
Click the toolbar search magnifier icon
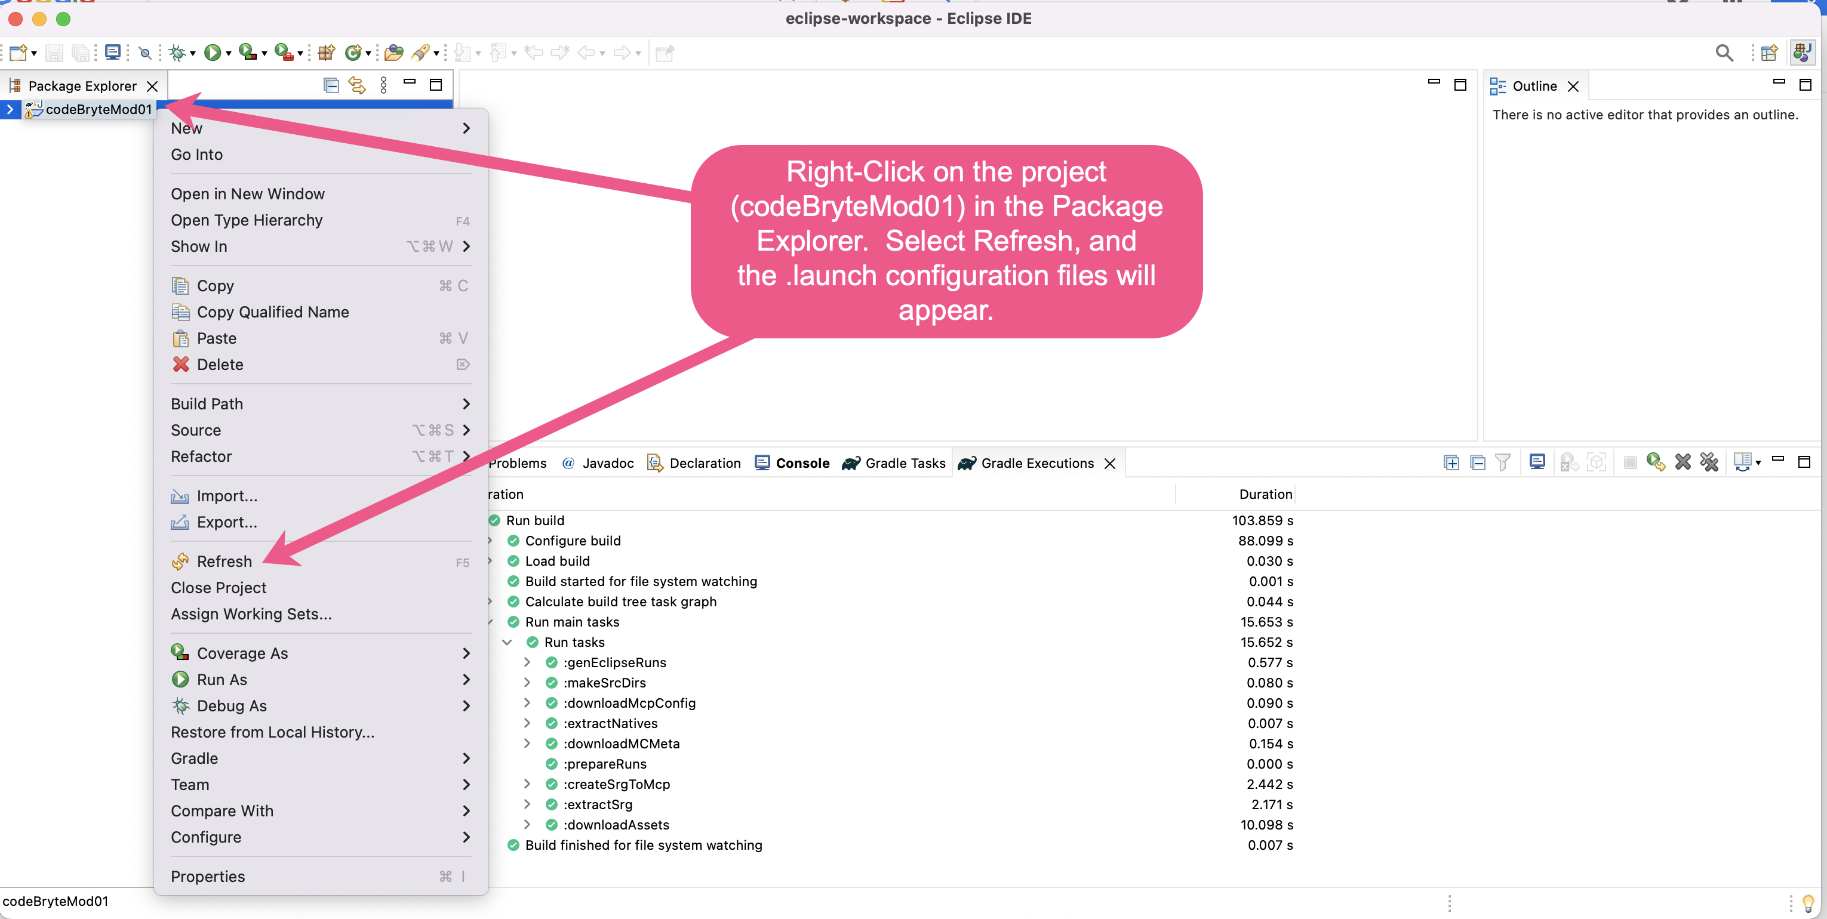point(1724,53)
